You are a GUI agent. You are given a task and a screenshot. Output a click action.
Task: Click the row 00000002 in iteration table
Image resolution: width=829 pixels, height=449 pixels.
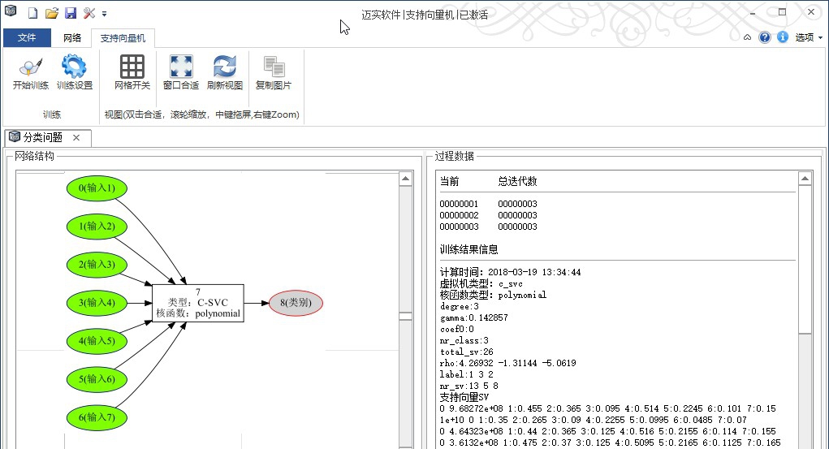pyautogui.click(x=489, y=215)
